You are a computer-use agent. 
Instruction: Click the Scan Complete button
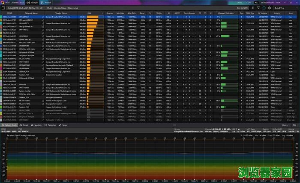pyautogui.click(x=243, y=8)
